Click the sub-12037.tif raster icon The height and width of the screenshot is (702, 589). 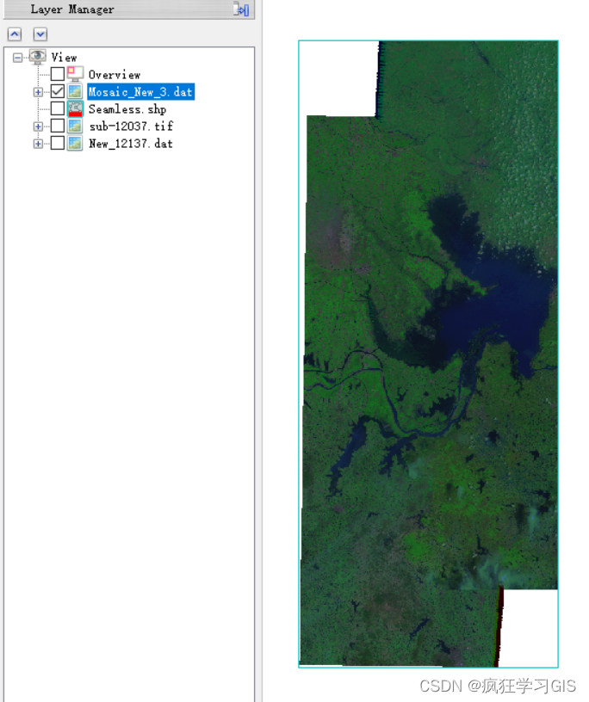75,126
